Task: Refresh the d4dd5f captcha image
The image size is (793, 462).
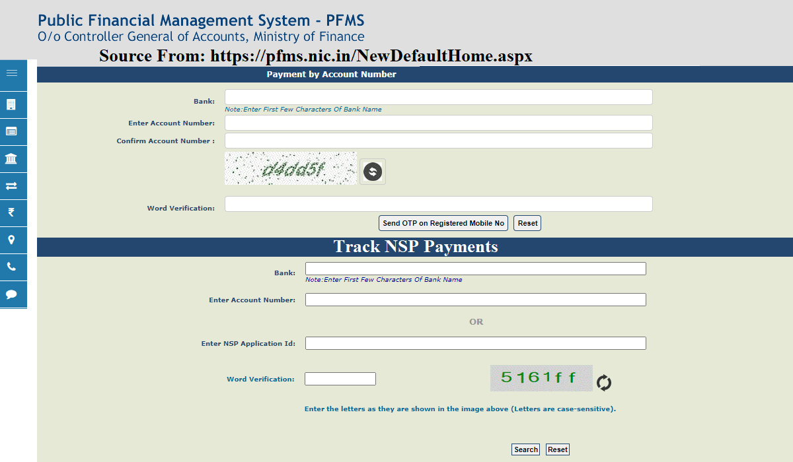Action: 373,172
